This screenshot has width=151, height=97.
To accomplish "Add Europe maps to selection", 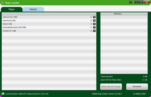I will (94, 31).
